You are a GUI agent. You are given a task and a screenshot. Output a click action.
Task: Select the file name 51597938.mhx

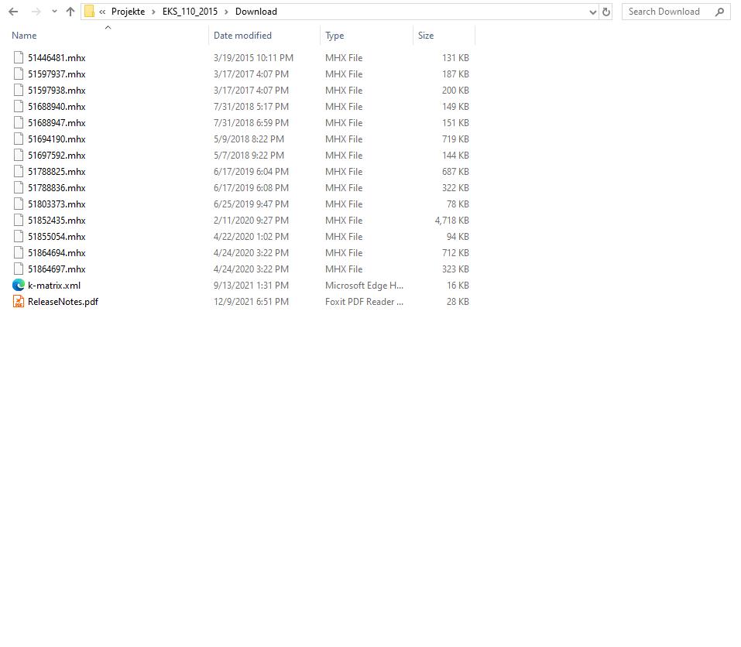(57, 91)
